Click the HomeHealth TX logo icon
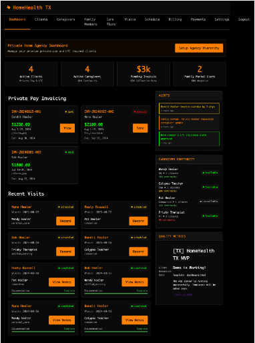This screenshot has height=343, width=255. pos(9,7)
